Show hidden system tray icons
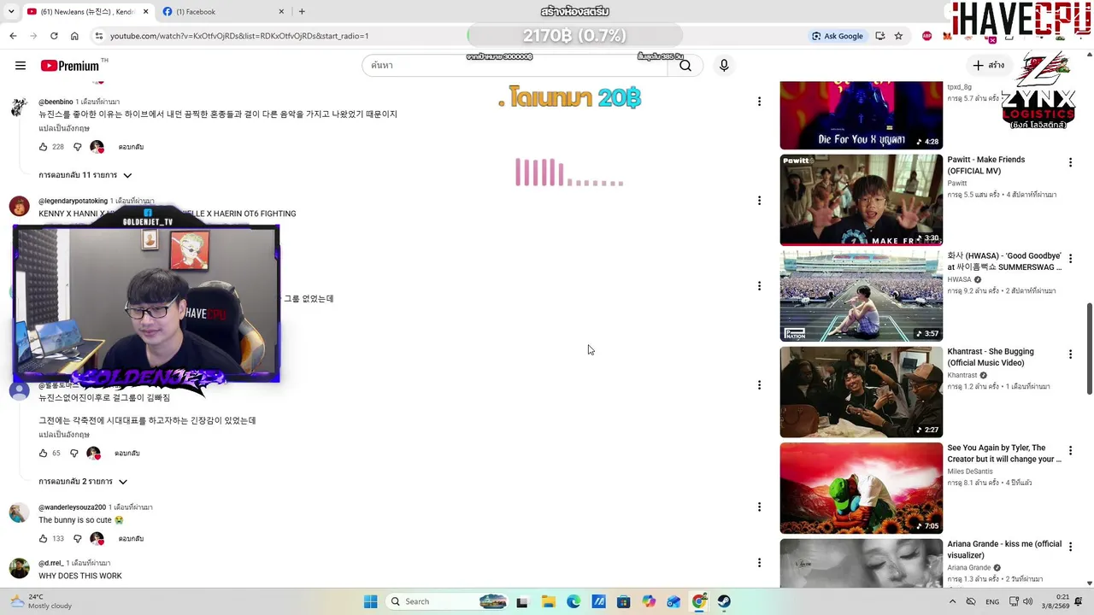 pos(953,601)
